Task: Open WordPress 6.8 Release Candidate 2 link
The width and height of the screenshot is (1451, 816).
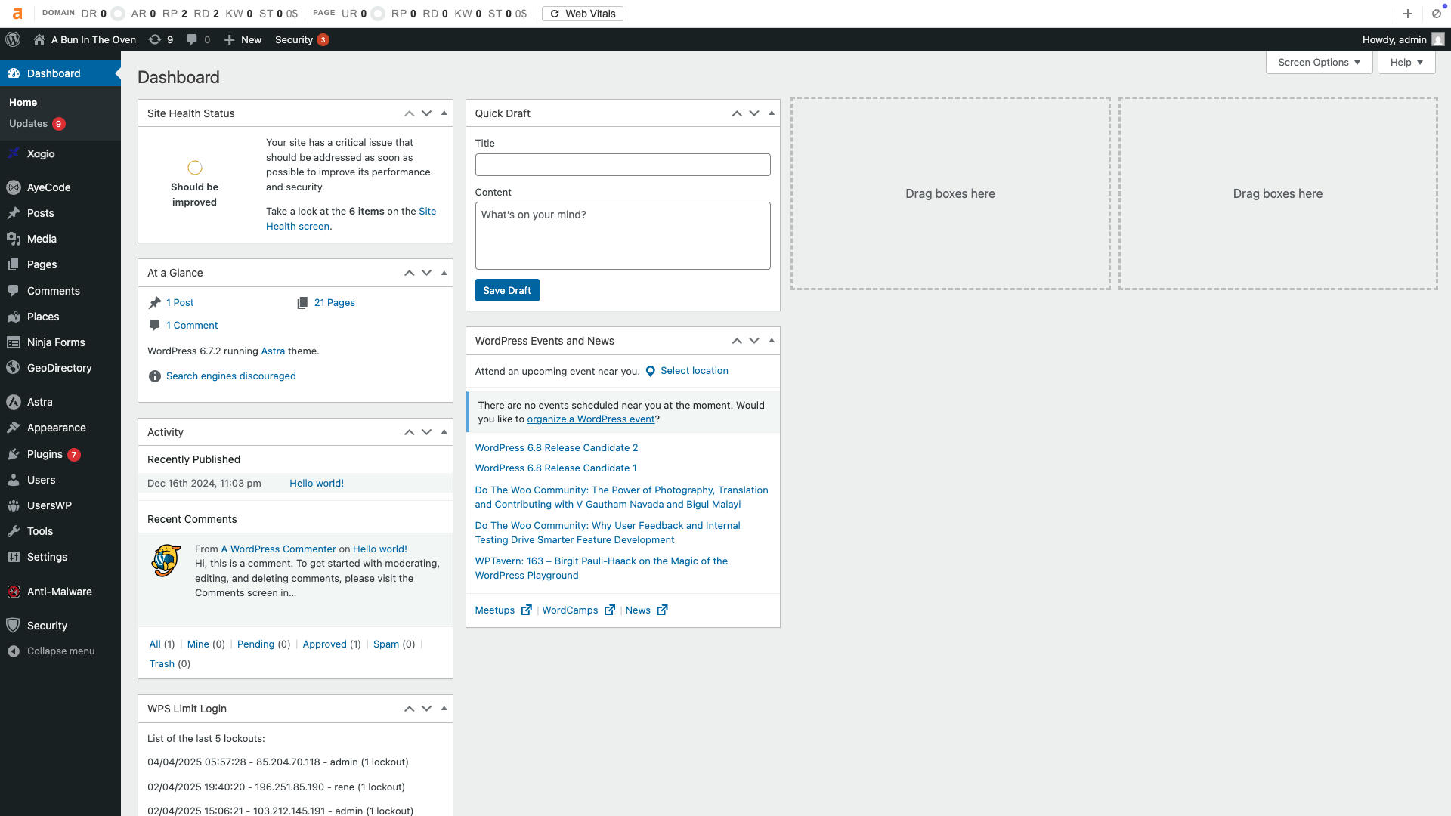Action: 556,448
